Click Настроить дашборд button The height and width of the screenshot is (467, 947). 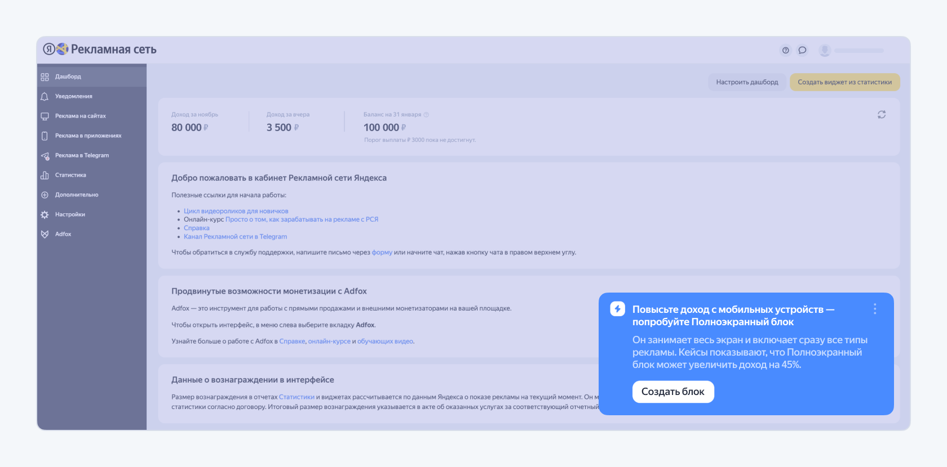coord(747,82)
